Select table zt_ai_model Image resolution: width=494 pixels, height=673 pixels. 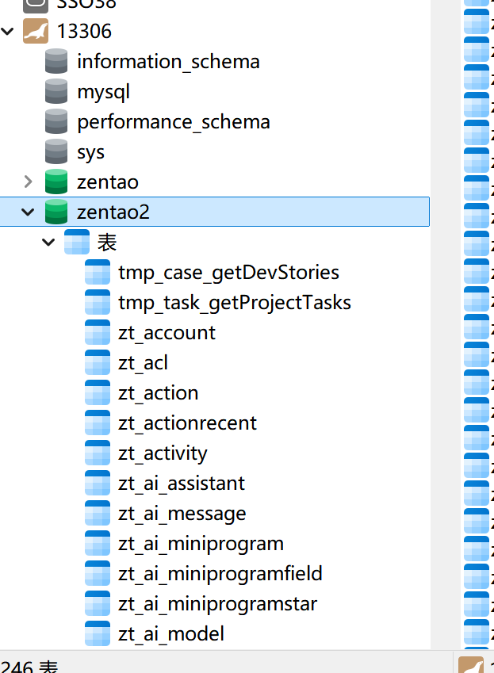tap(171, 634)
